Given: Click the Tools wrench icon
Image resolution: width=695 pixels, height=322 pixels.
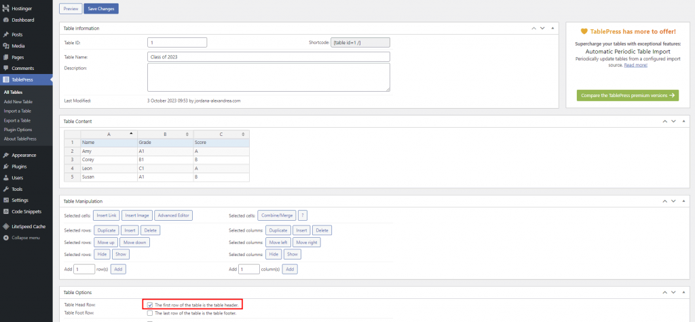Looking at the screenshot, I should tap(5, 190).
